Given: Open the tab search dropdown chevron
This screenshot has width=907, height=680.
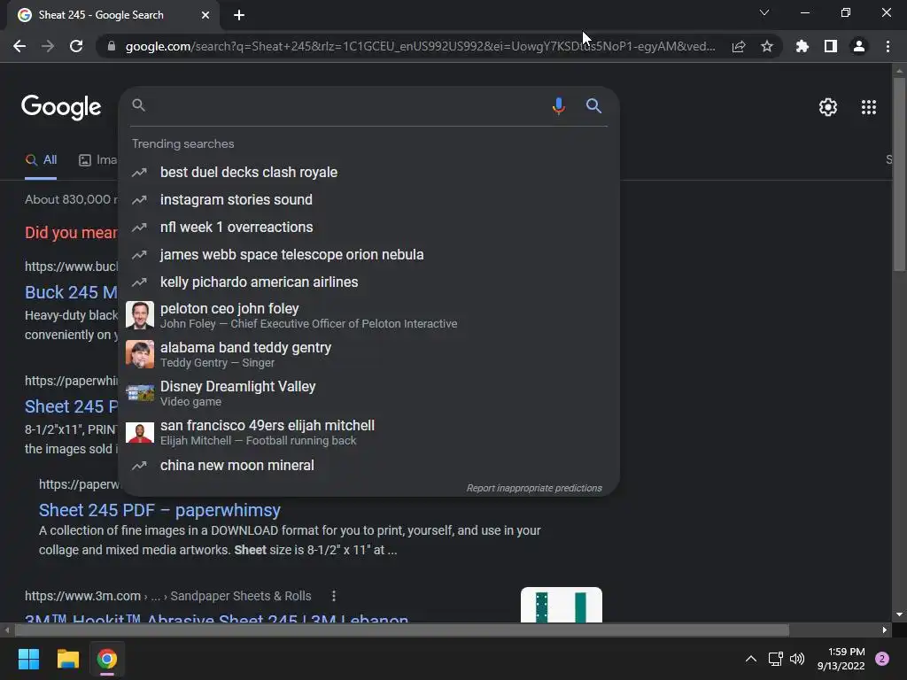Looking at the screenshot, I should point(764,12).
